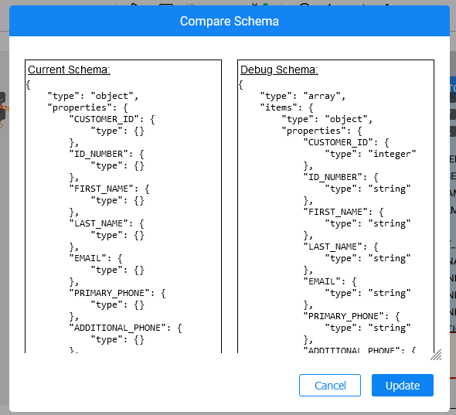Image resolution: width=456 pixels, height=415 pixels.
Task: Click "type": "array" in Debug Schema
Action: tap(302, 96)
